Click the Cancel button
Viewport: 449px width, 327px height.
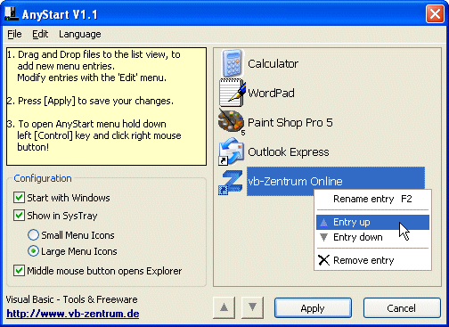pyautogui.click(x=402, y=308)
